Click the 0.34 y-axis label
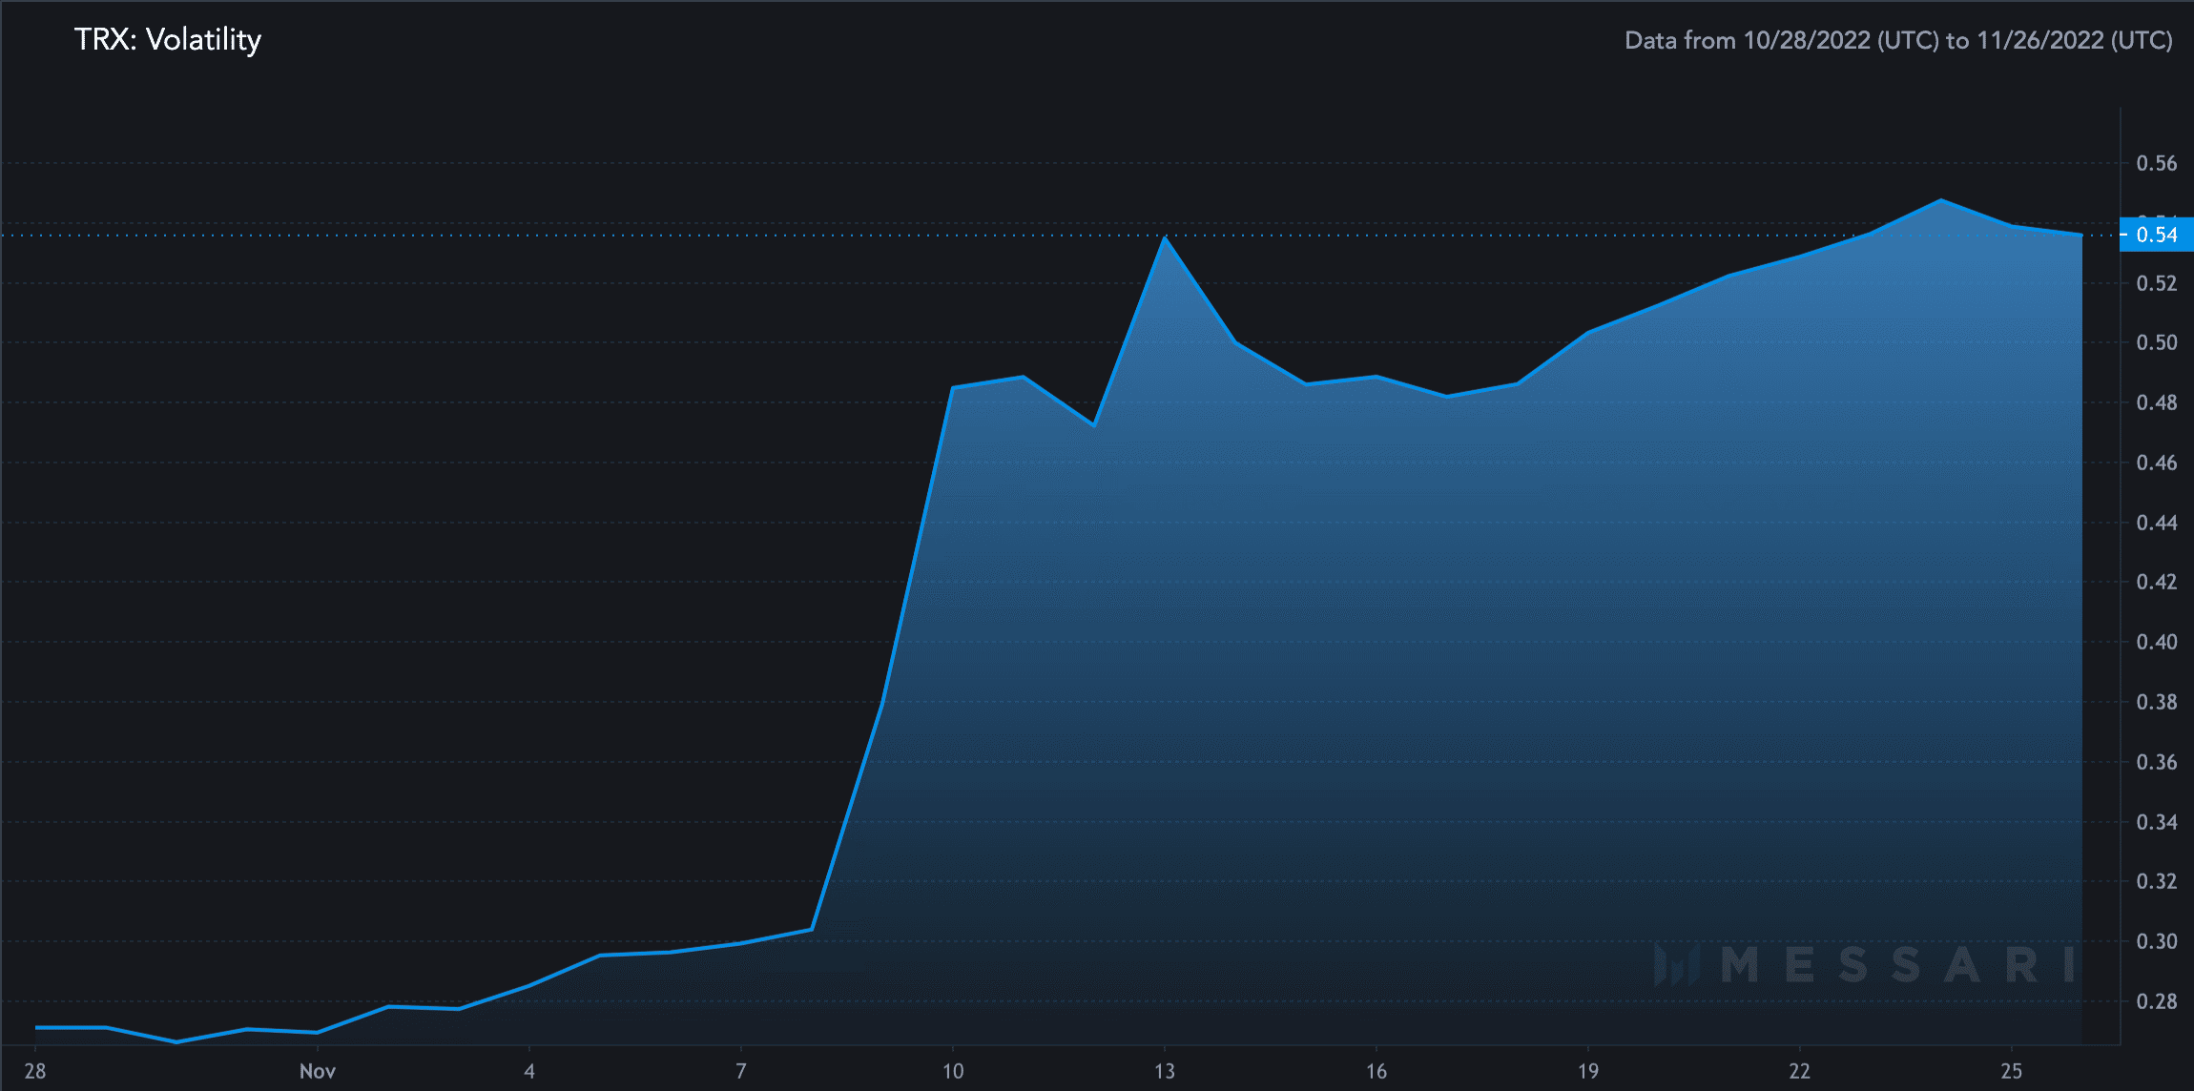This screenshot has height=1091, width=2194. coord(2156,822)
